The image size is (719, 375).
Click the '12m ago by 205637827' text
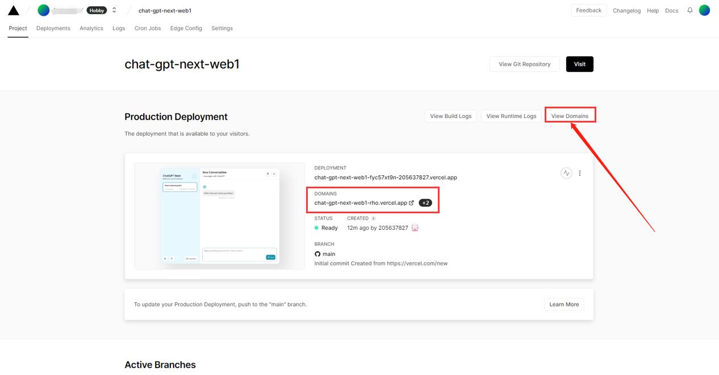[x=378, y=228]
